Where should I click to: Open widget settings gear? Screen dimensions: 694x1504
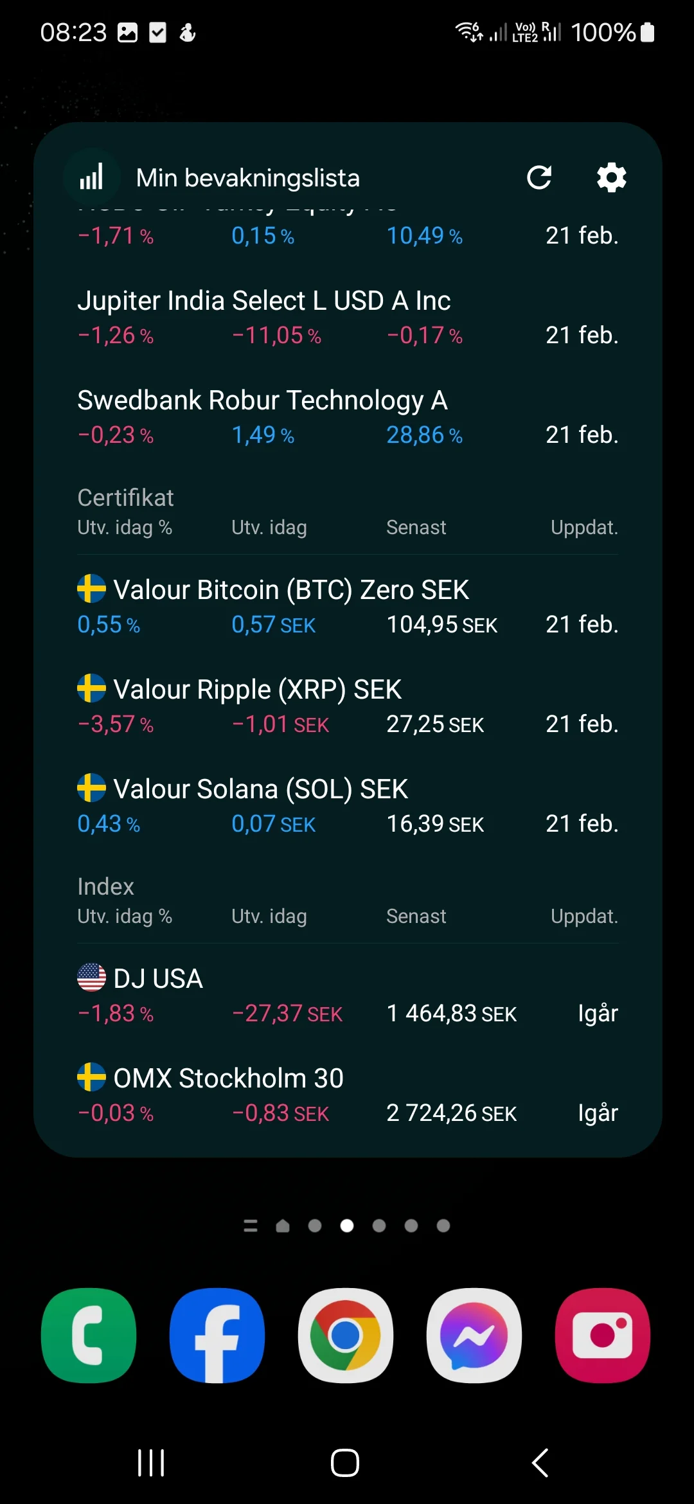click(611, 177)
